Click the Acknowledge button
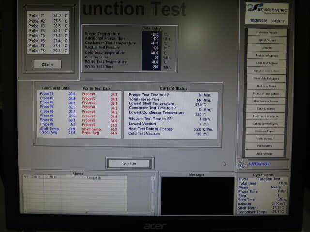The image size is (310, 232). tap(264, 154)
